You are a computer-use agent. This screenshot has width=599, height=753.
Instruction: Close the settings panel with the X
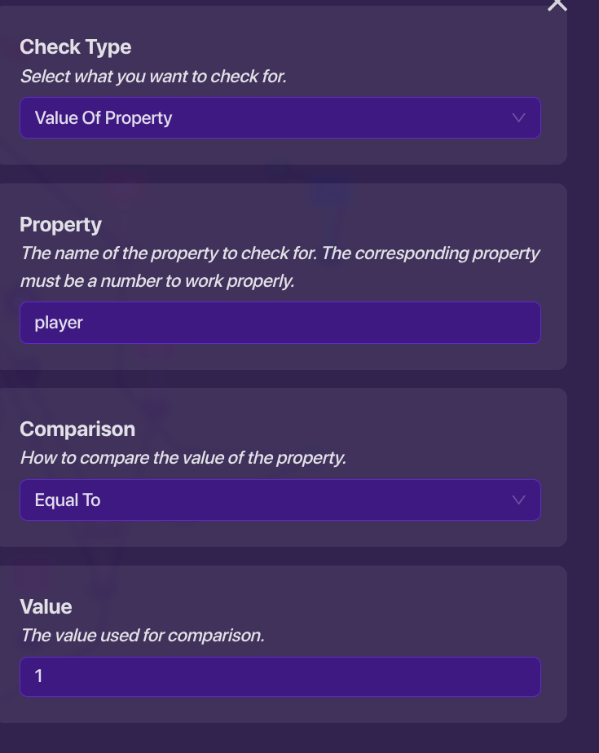[x=557, y=5]
